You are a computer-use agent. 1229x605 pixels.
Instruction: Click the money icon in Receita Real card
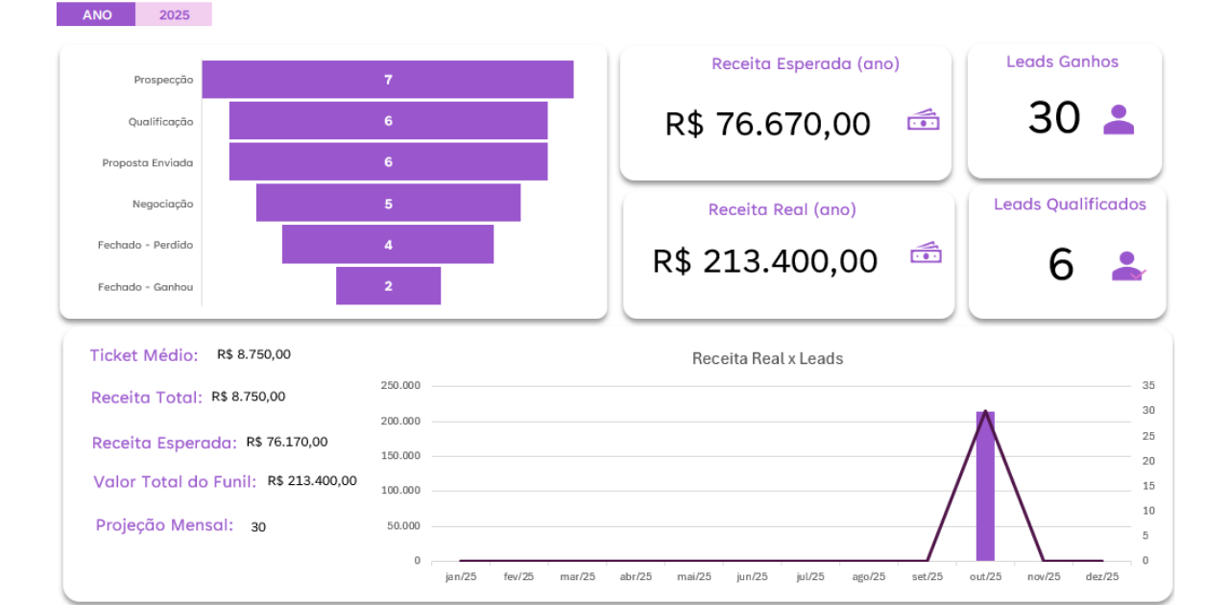click(x=926, y=254)
